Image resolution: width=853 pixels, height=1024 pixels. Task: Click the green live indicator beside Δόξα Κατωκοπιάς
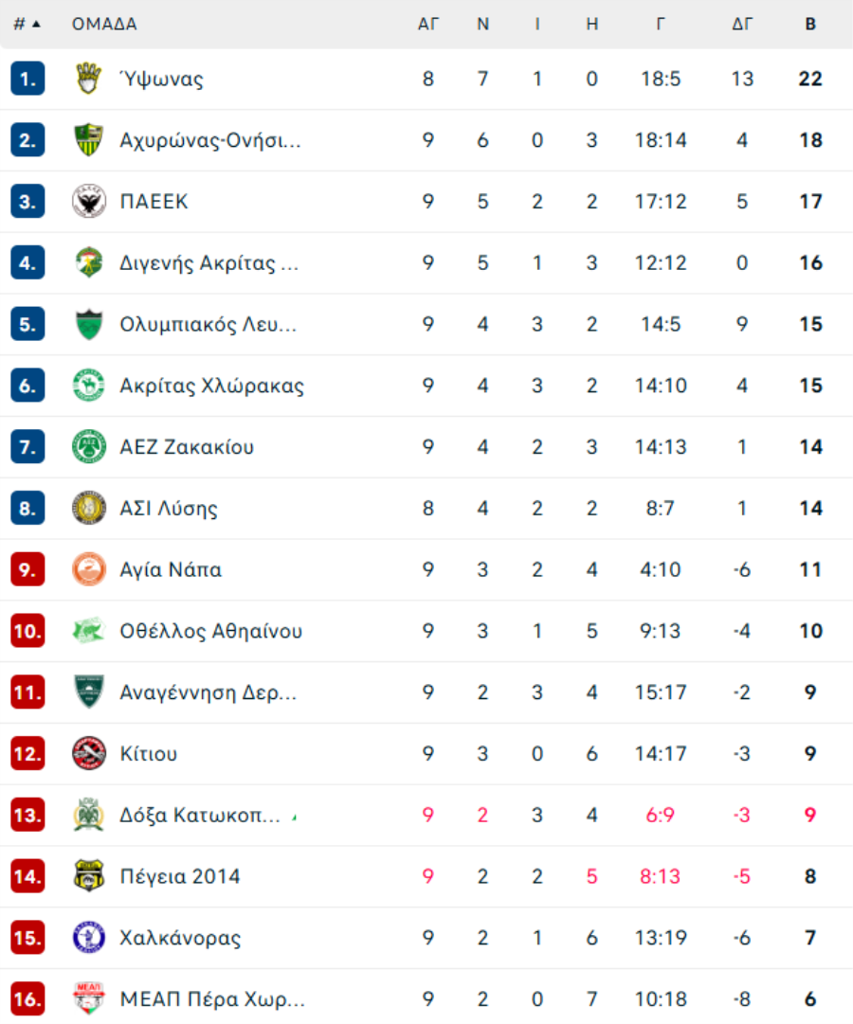[x=295, y=817]
